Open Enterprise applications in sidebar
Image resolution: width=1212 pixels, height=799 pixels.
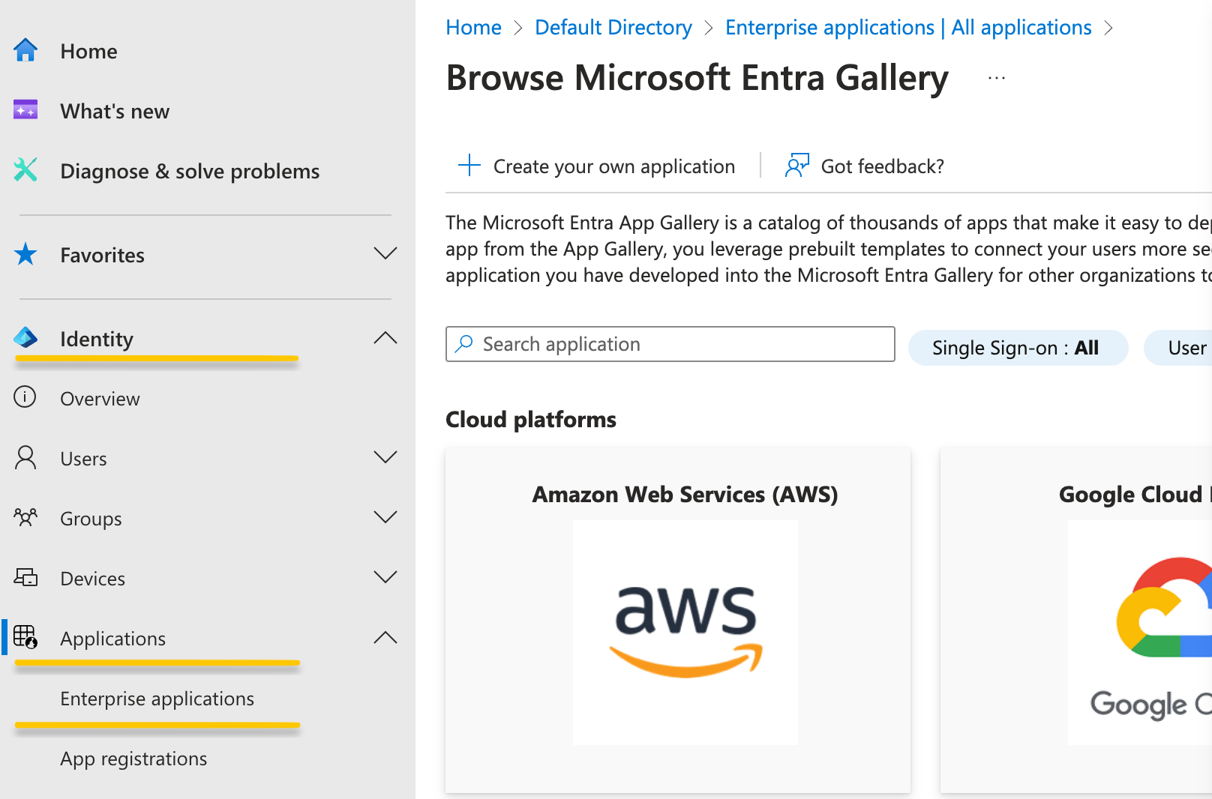coord(157,699)
